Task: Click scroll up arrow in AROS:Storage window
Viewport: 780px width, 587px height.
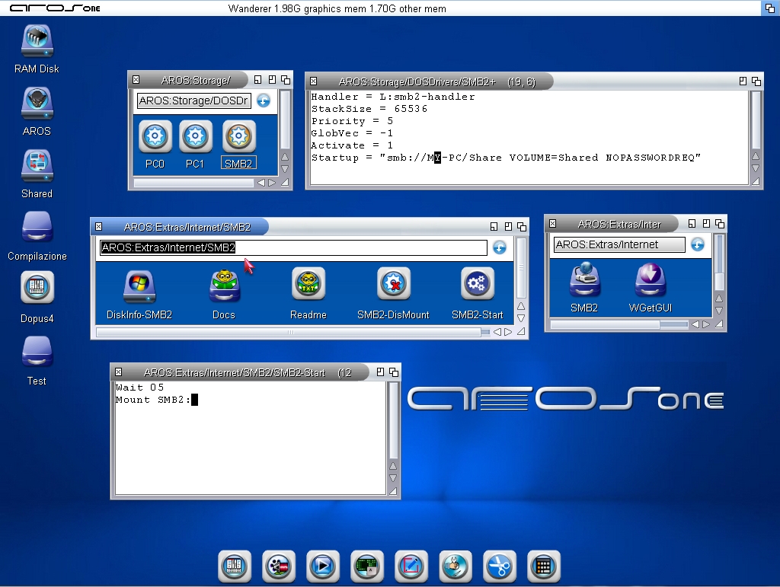Action: 285,157
